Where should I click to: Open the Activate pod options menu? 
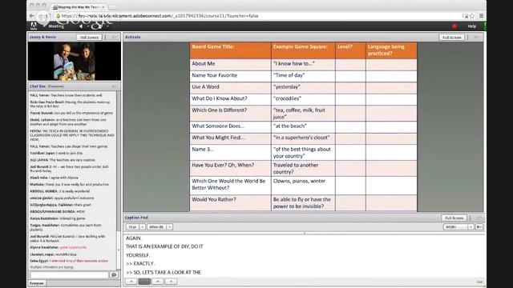(476, 38)
